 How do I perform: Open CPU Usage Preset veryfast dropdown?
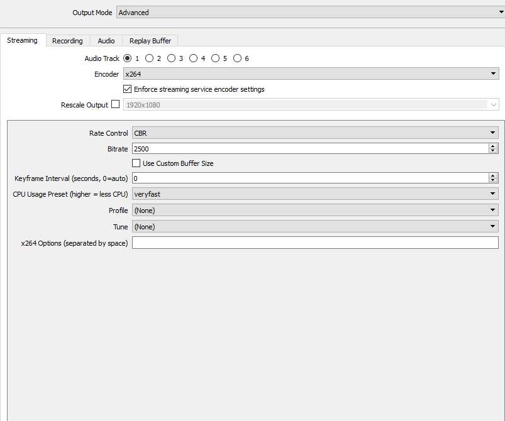(x=315, y=194)
